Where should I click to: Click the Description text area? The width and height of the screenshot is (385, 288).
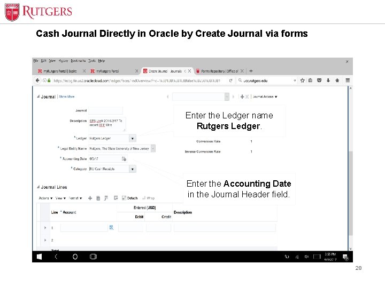click(x=107, y=124)
